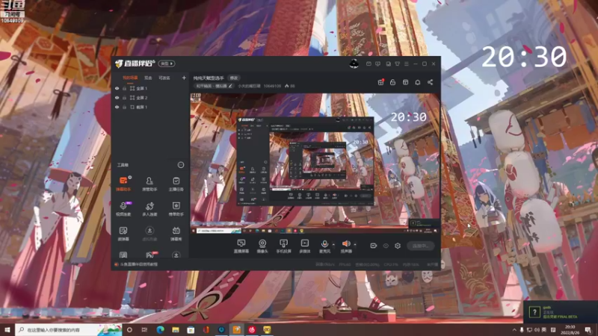The height and width of the screenshot is (336, 598).
Task: Click the start streaming button at bottom right
Action: (421, 246)
